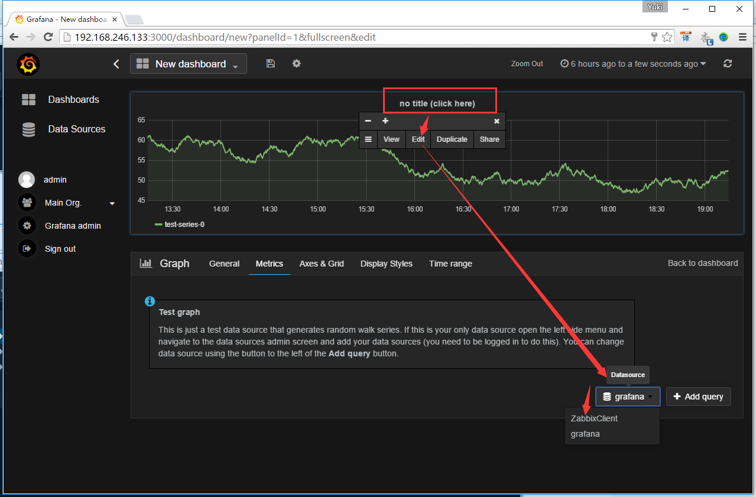The image size is (756, 497).
Task: Switch to the Display Styles tab
Action: 387,264
